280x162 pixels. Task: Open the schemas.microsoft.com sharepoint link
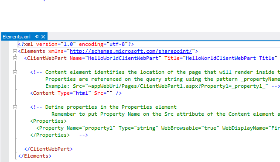click(131, 51)
